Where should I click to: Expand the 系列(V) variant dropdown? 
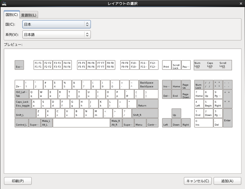[x=56, y=35]
